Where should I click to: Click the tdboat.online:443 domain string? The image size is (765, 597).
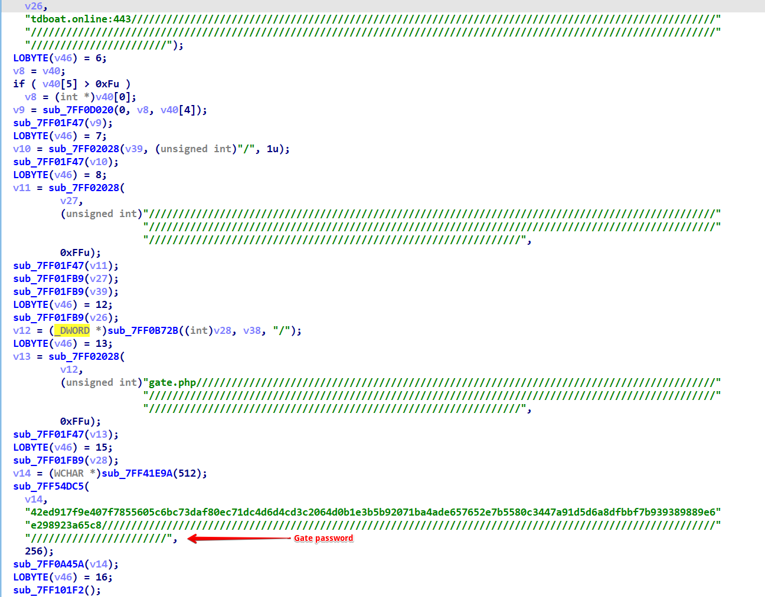[x=81, y=19]
